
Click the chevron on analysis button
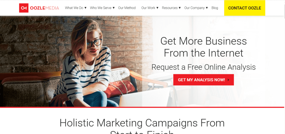[x=228, y=80]
